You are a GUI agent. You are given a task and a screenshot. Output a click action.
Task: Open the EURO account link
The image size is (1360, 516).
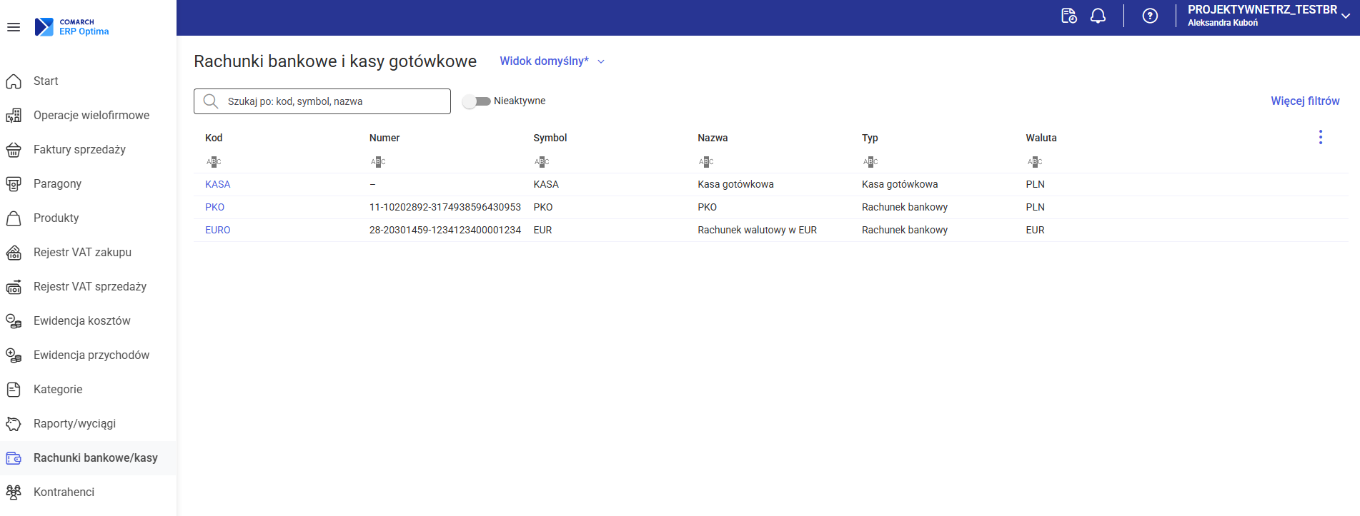(217, 230)
